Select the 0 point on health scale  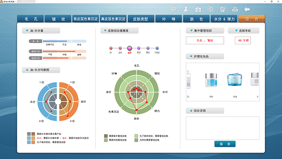point(111,48)
